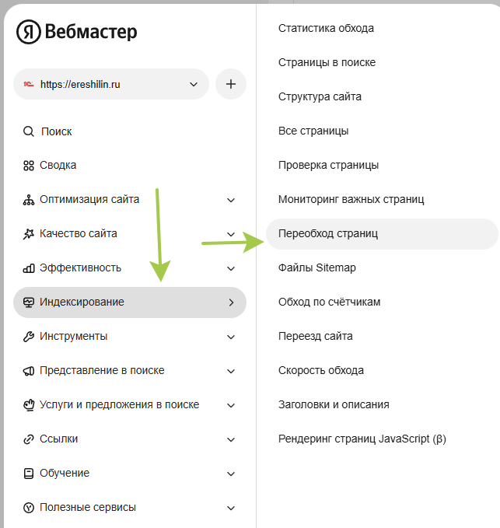Screen dimensions: 500x528
Task: Click the Yandex Webmaster logo
Action: tap(76, 31)
